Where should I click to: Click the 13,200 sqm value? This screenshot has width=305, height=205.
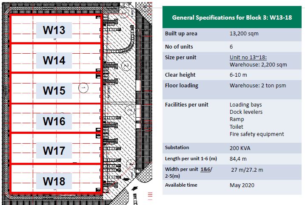click(x=244, y=34)
